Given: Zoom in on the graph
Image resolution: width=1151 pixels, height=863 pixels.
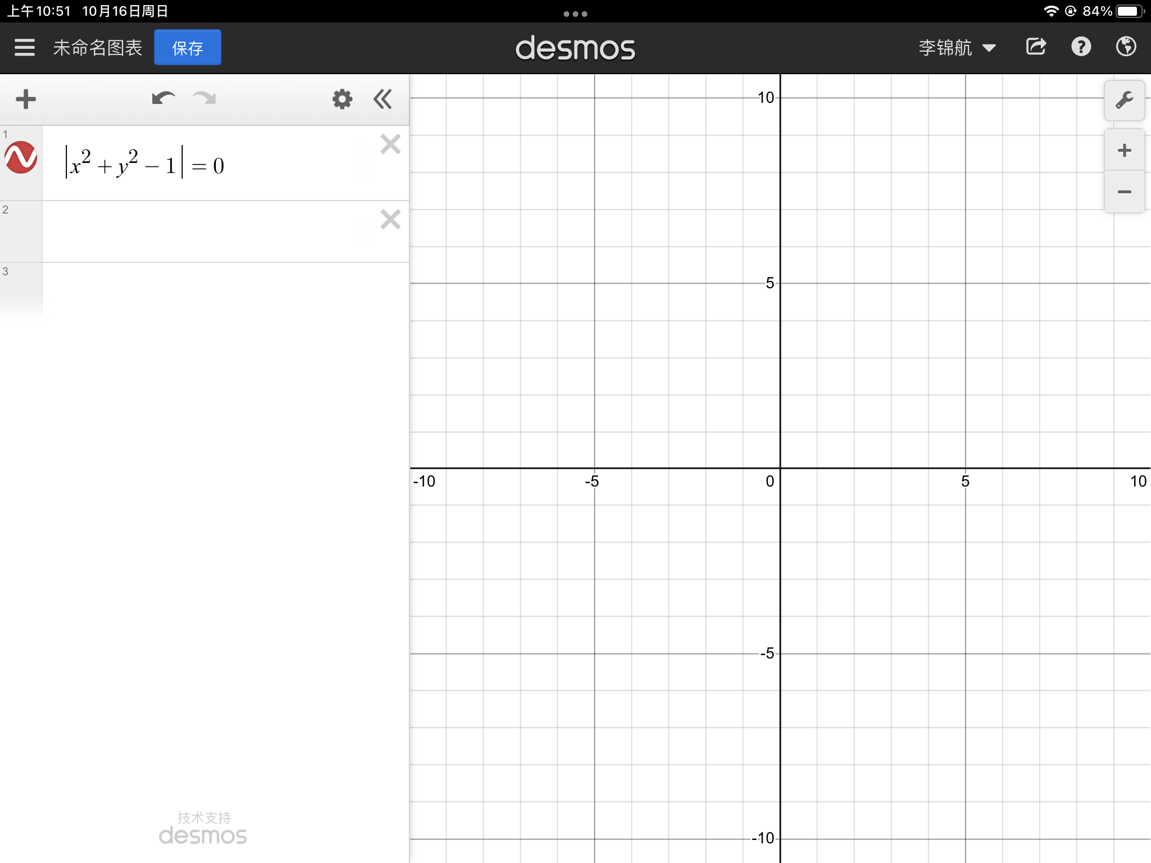Looking at the screenshot, I should pos(1124,151).
